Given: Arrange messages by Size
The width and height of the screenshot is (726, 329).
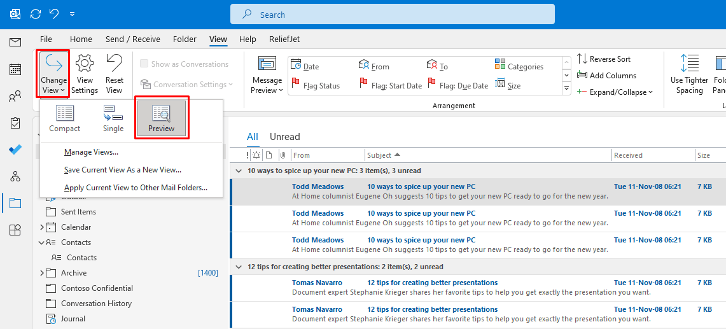Looking at the screenshot, I should click(508, 86).
